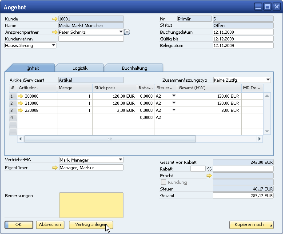Click the Eigentümer link arrow
This screenshot has height=234, width=283.
point(55,168)
